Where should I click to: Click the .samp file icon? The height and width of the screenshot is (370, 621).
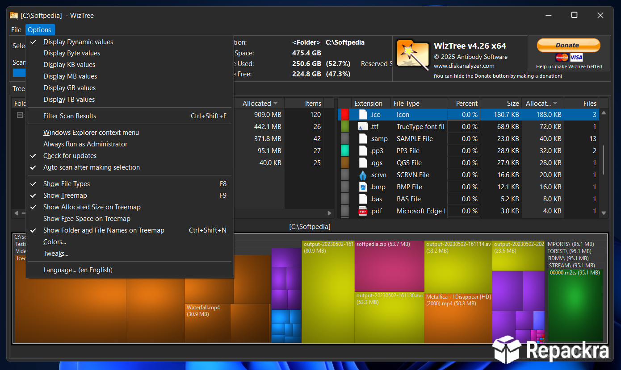(363, 139)
